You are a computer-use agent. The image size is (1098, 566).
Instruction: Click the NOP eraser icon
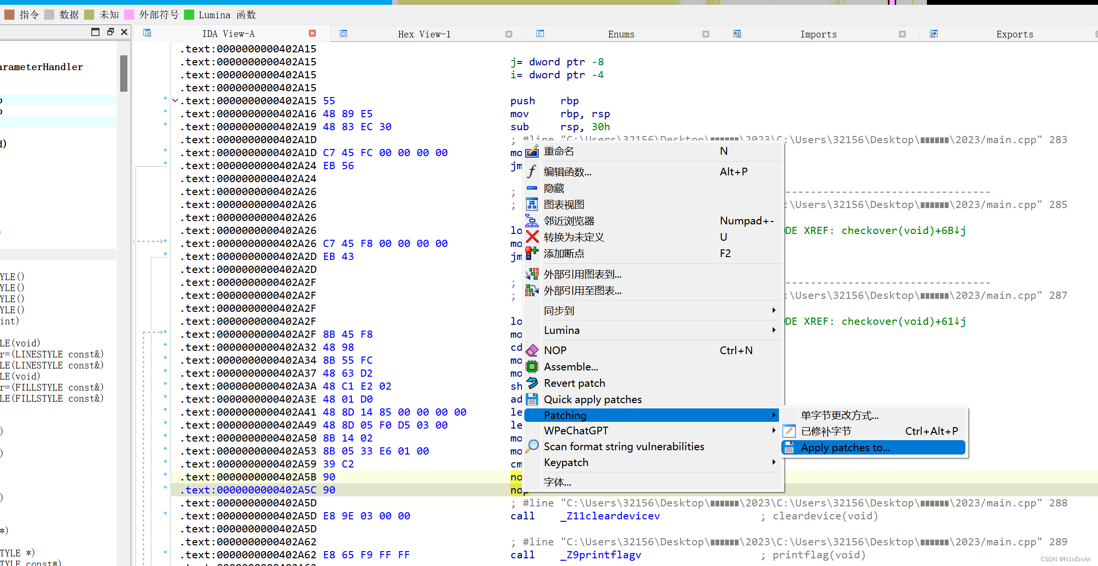[532, 350]
